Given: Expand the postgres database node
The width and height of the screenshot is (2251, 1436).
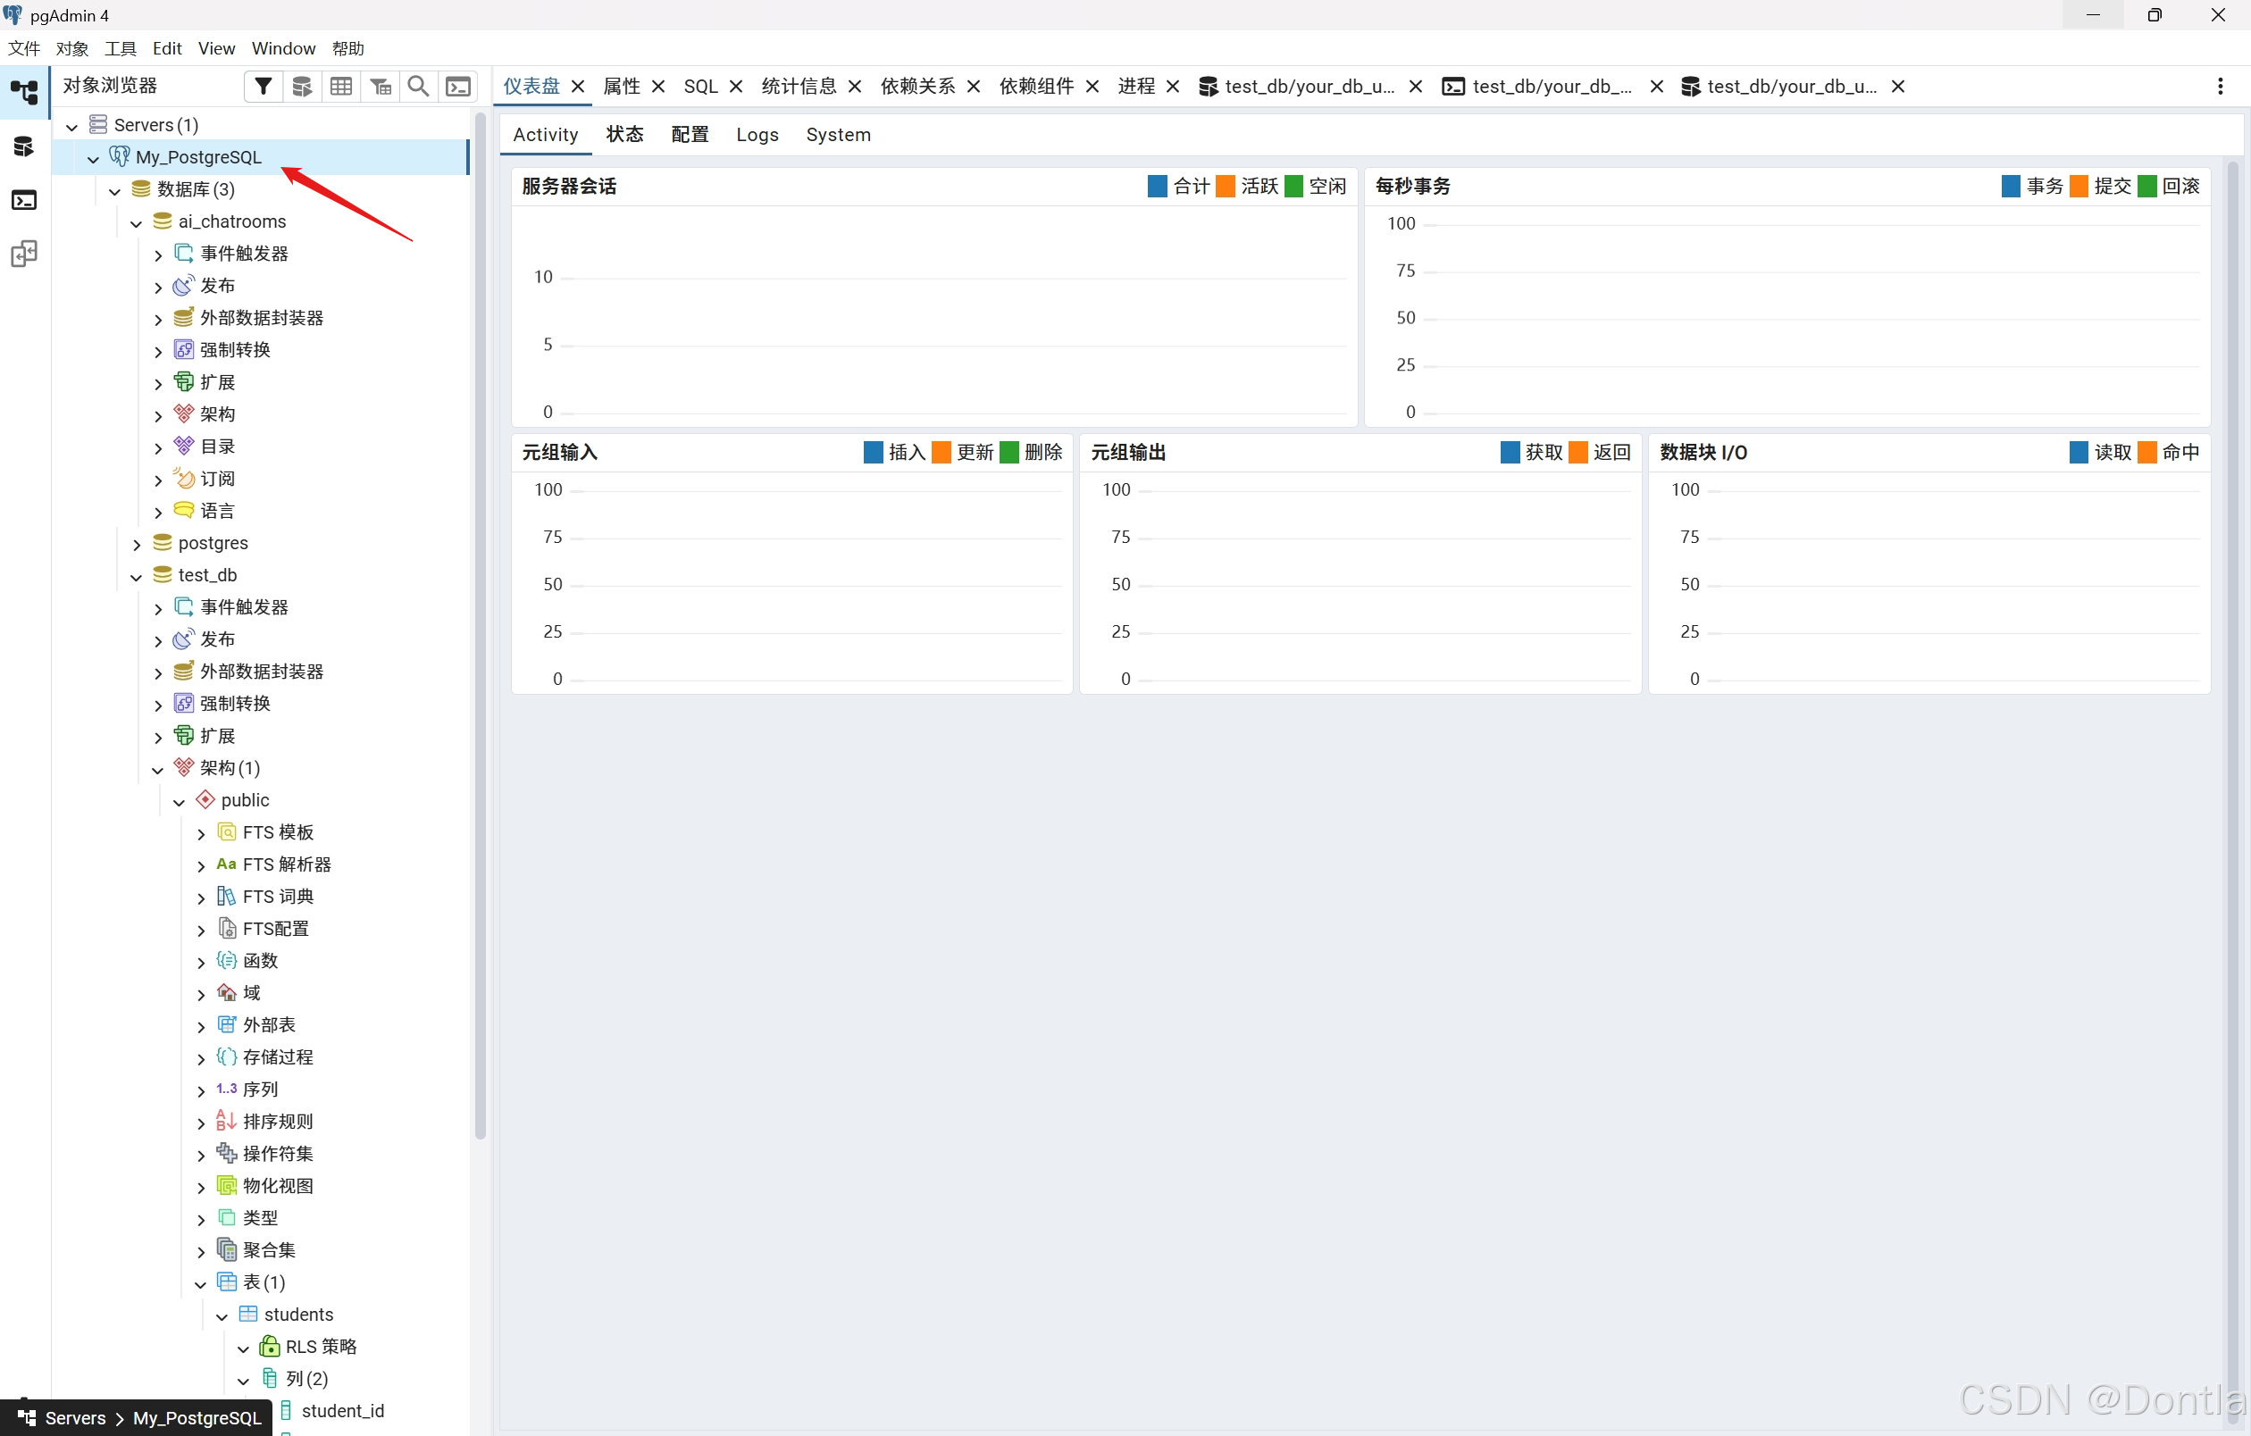Looking at the screenshot, I should 137,544.
